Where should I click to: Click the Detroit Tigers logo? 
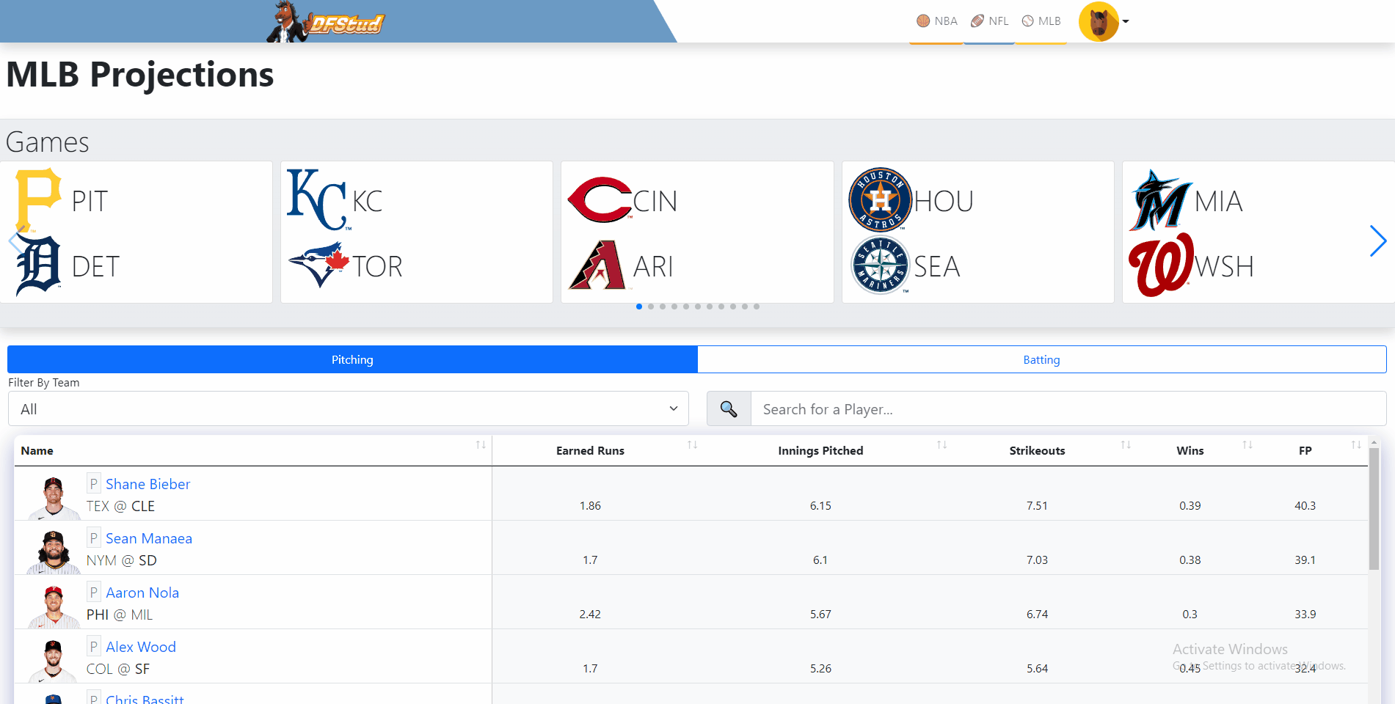(x=38, y=265)
